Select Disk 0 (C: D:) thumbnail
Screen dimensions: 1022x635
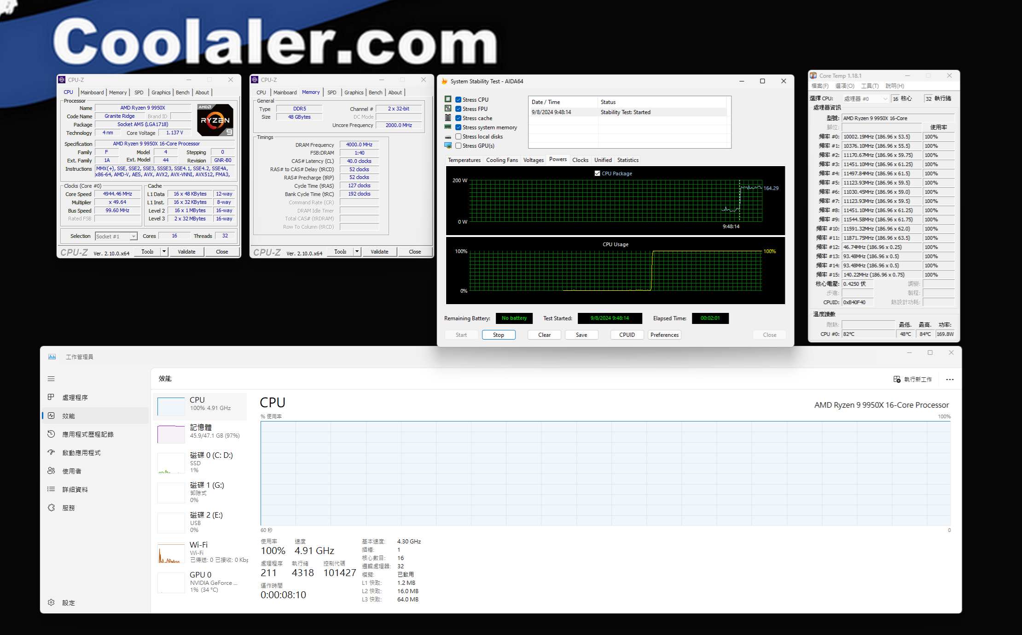click(x=171, y=463)
